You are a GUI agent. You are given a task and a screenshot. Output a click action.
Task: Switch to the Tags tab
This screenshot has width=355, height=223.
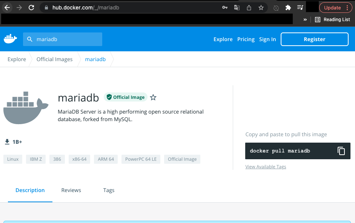pyautogui.click(x=109, y=190)
